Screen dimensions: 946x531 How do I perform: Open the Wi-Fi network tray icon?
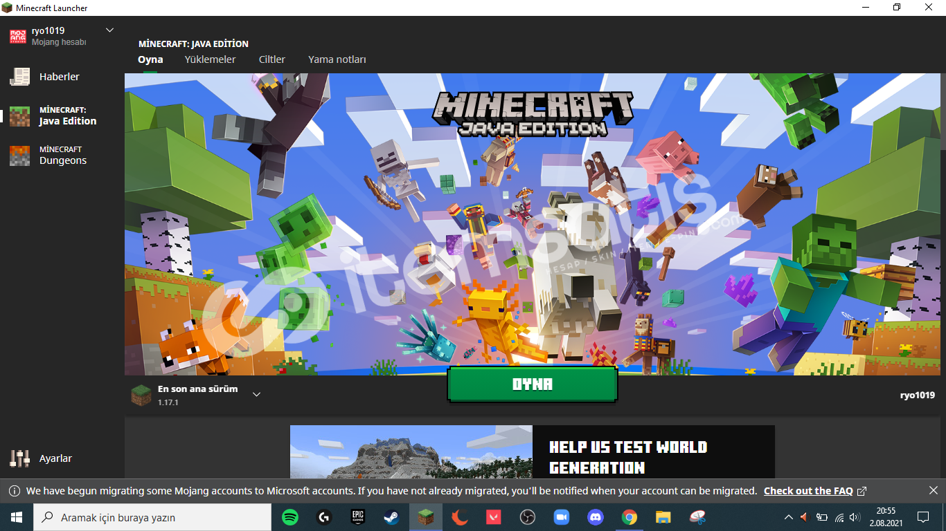[x=839, y=517]
